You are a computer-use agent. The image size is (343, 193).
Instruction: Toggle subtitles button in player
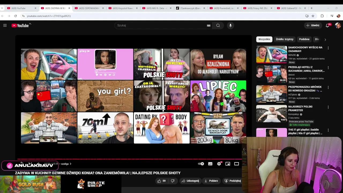[x=210, y=164]
